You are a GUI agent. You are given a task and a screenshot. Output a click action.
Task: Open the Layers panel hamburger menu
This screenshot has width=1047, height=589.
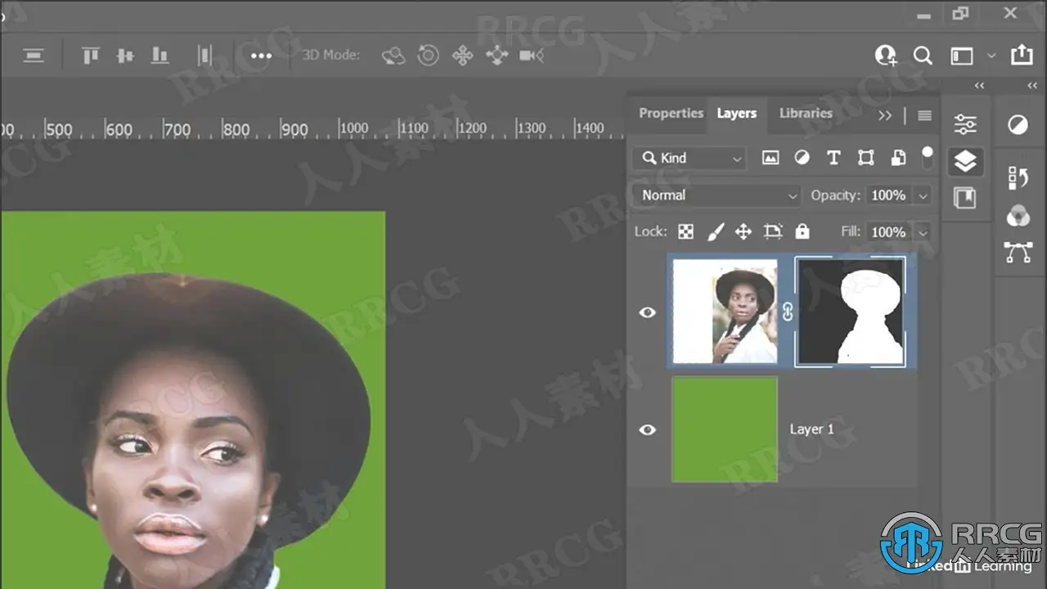coord(924,115)
